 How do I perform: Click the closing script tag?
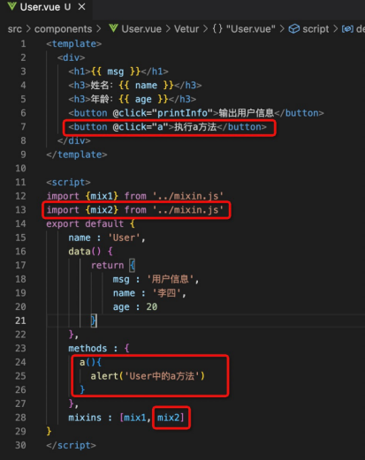point(71,445)
